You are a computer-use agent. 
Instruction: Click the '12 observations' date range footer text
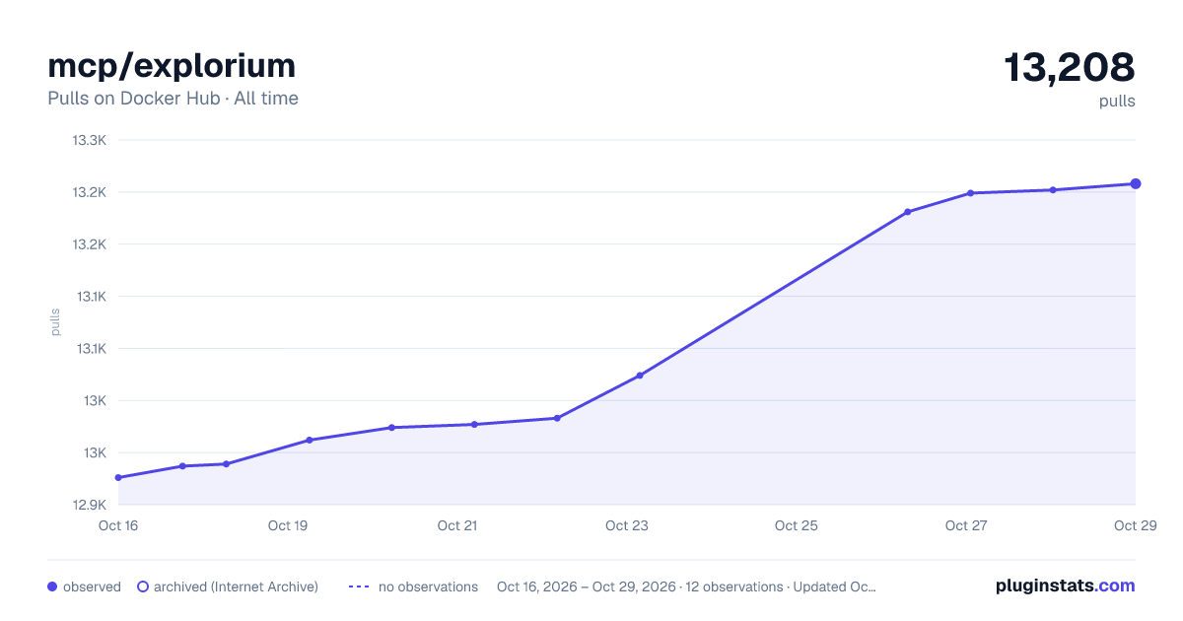[686, 586]
